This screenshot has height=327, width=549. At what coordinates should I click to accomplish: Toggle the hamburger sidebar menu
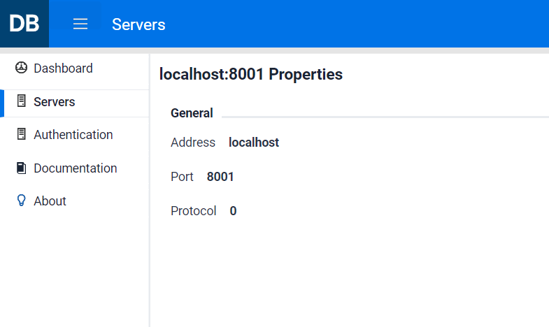pyautogui.click(x=80, y=24)
